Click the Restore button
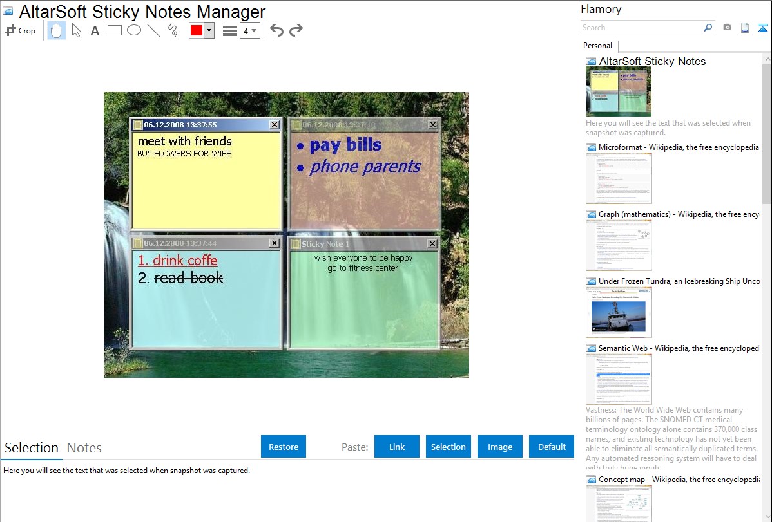 [x=284, y=447]
